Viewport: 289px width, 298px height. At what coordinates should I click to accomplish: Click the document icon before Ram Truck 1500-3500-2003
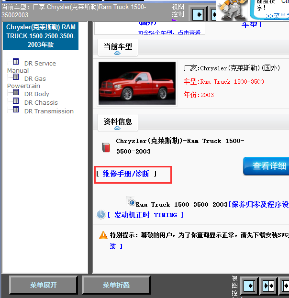(x=131, y=201)
